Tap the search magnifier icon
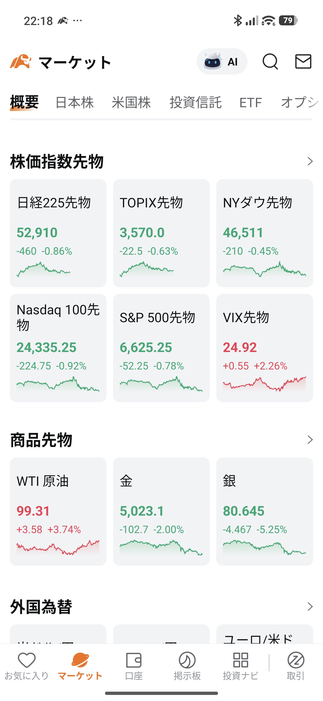 [270, 61]
